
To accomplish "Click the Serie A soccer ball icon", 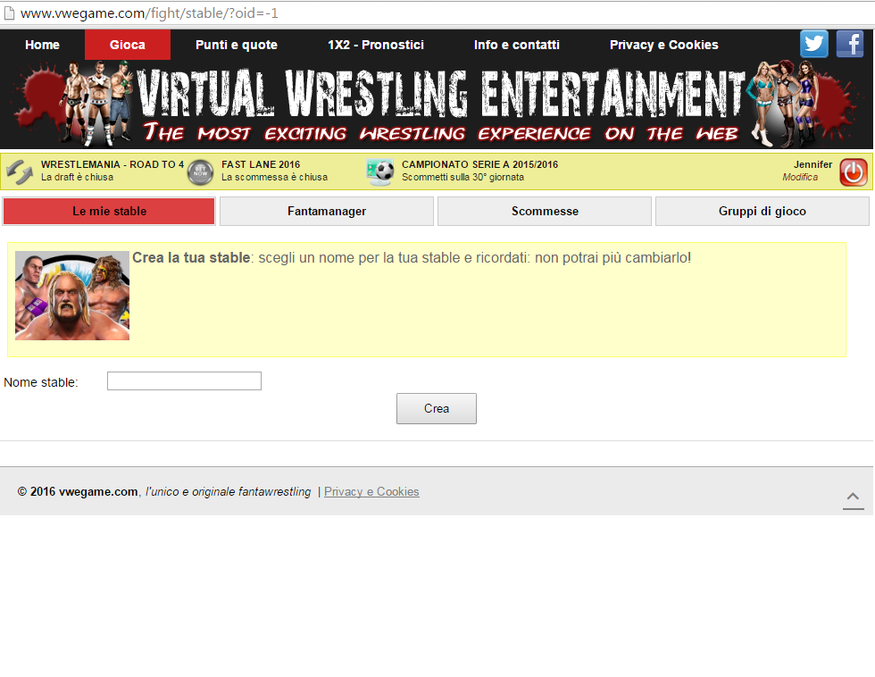I will click(x=380, y=171).
